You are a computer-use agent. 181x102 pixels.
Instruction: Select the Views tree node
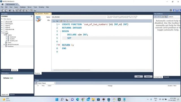coord(9,42)
